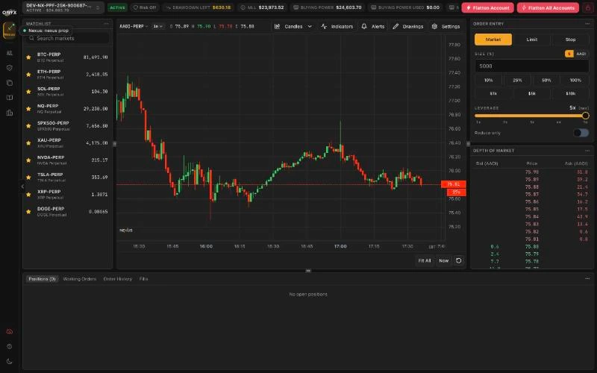Open the Order Entry panel options menu
Image resolution: width=597 pixels, height=373 pixels.
587,24
